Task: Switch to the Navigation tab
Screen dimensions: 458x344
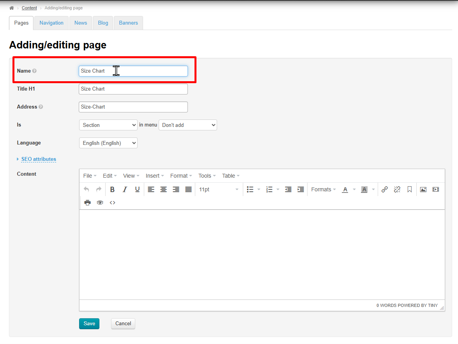Action: pos(51,23)
